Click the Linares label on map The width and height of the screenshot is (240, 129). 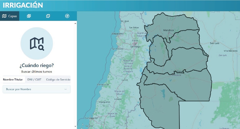pyautogui.click(x=118, y=99)
